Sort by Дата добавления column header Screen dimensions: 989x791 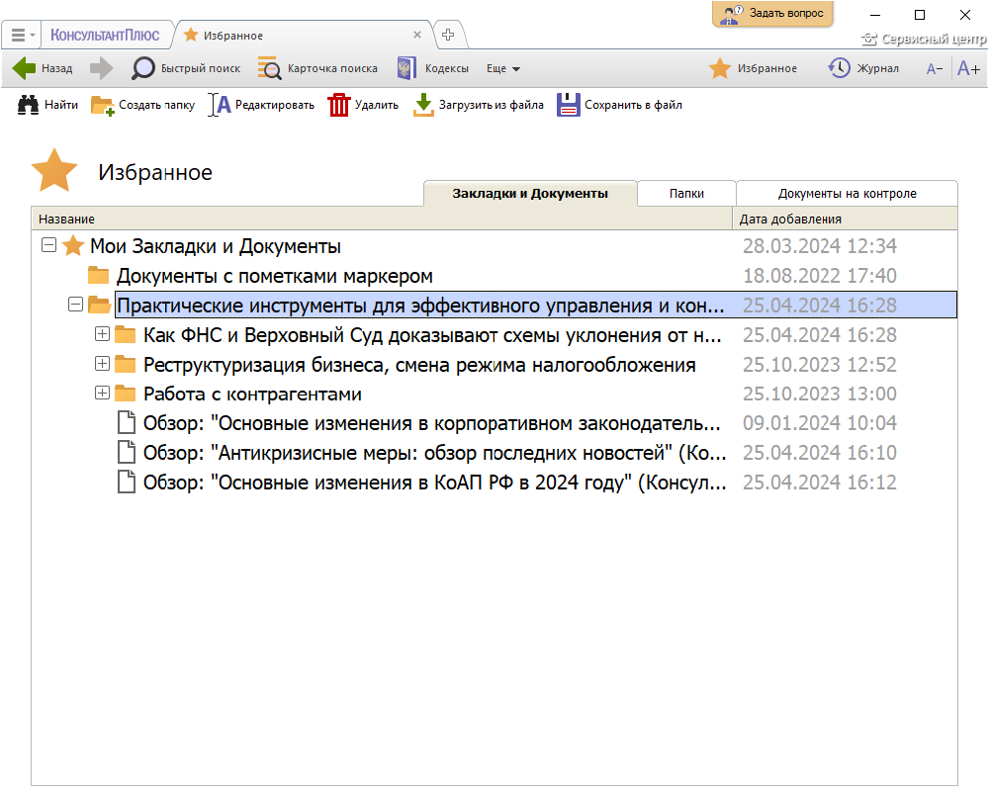coord(846,219)
